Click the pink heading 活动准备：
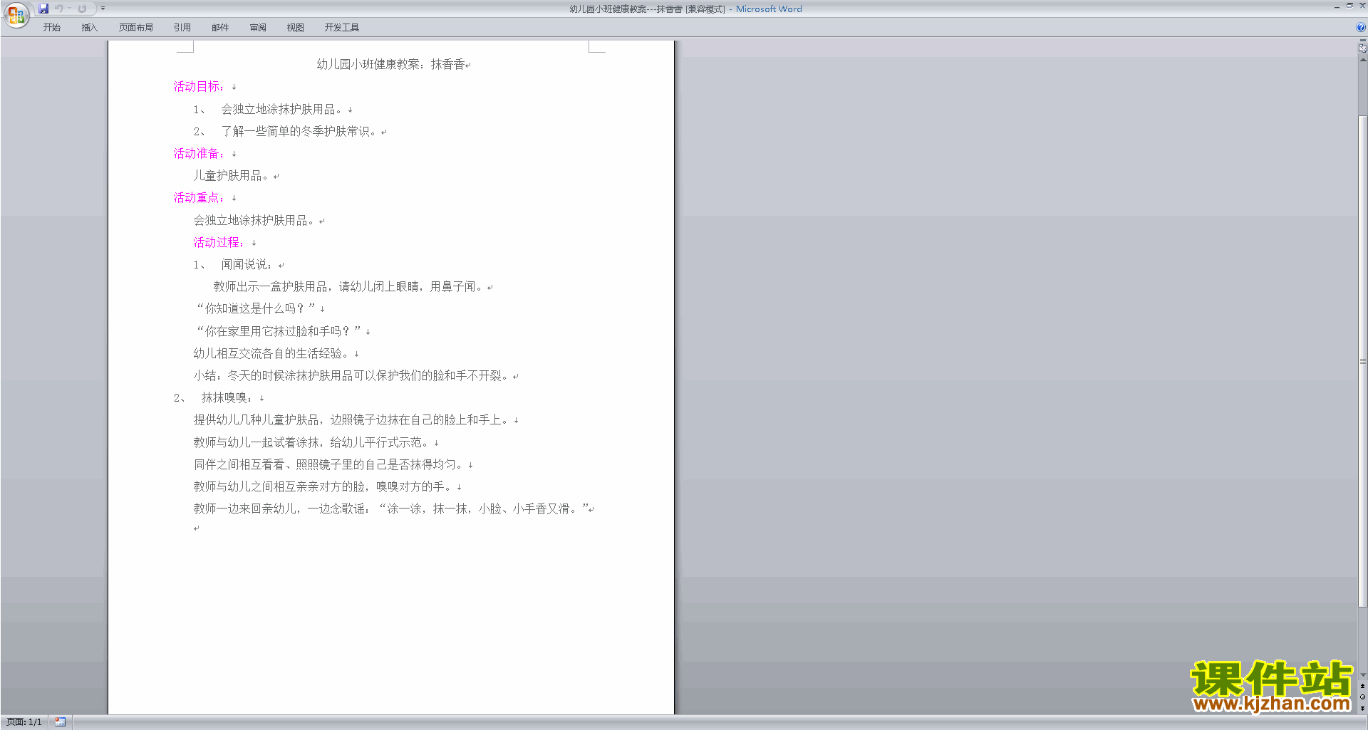Screen dimensions: 1368x730 tap(199, 154)
